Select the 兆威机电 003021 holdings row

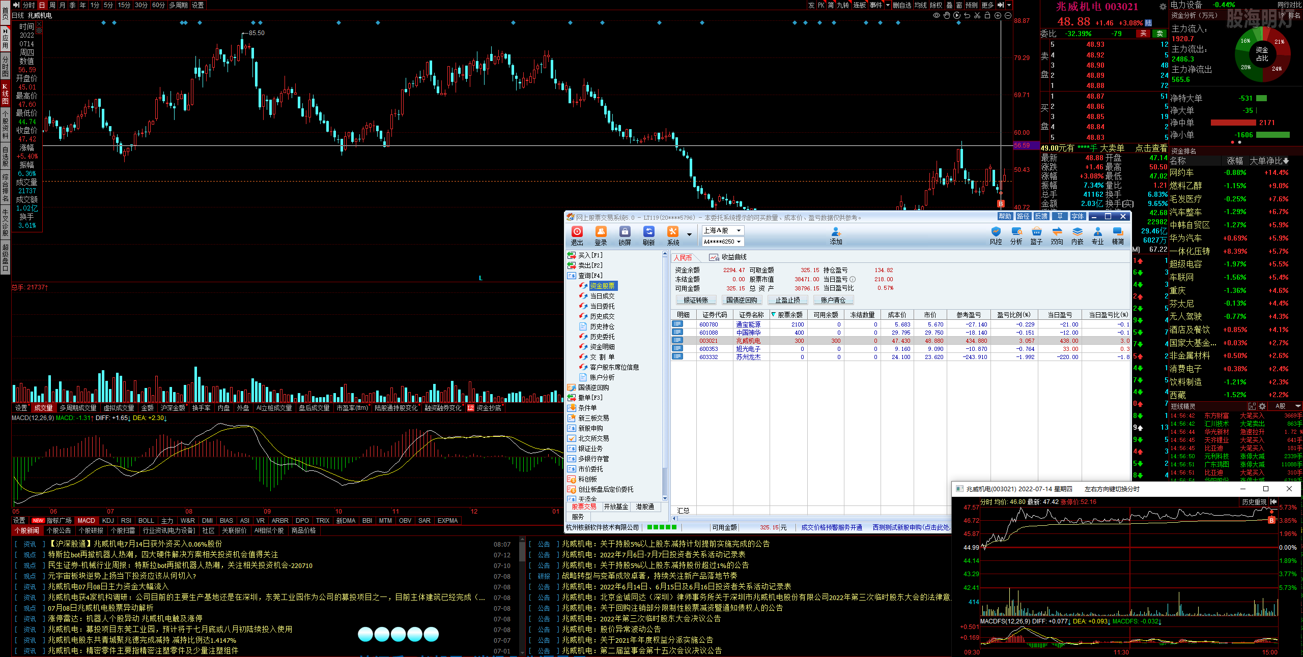click(x=901, y=341)
